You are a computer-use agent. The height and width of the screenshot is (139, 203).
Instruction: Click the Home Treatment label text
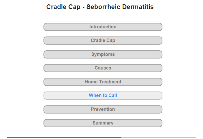(x=103, y=82)
